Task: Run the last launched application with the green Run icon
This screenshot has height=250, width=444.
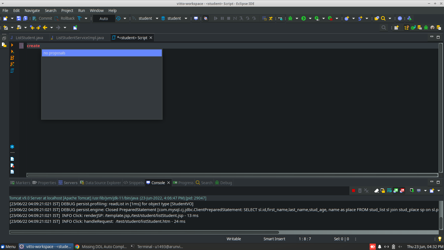Action: tap(304, 18)
